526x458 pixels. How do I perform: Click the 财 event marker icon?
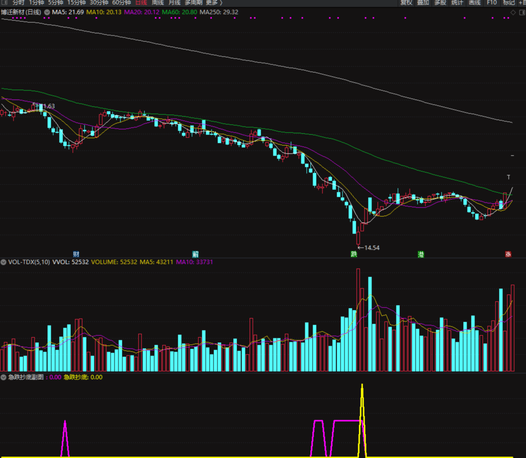pos(76,254)
